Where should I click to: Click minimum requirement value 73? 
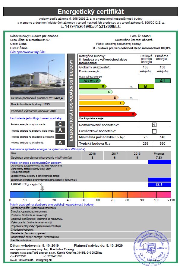click(146, 137)
